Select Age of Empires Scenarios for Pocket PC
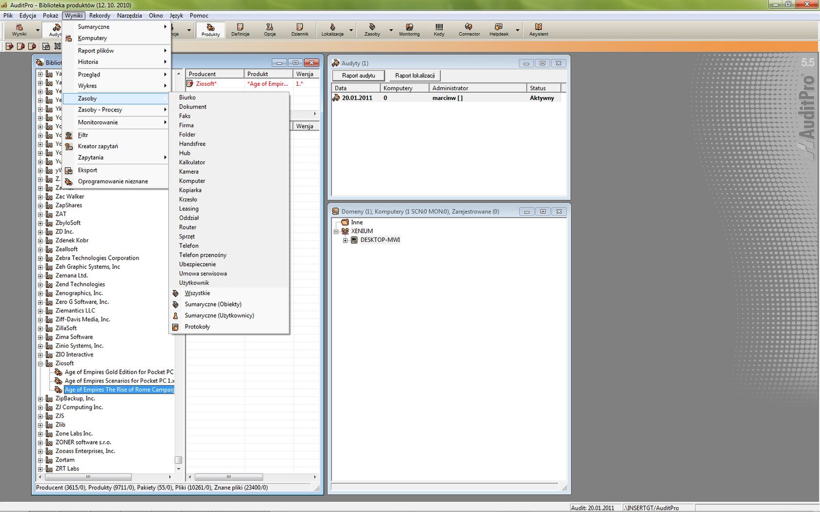The width and height of the screenshot is (820, 512). (x=119, y=381)
